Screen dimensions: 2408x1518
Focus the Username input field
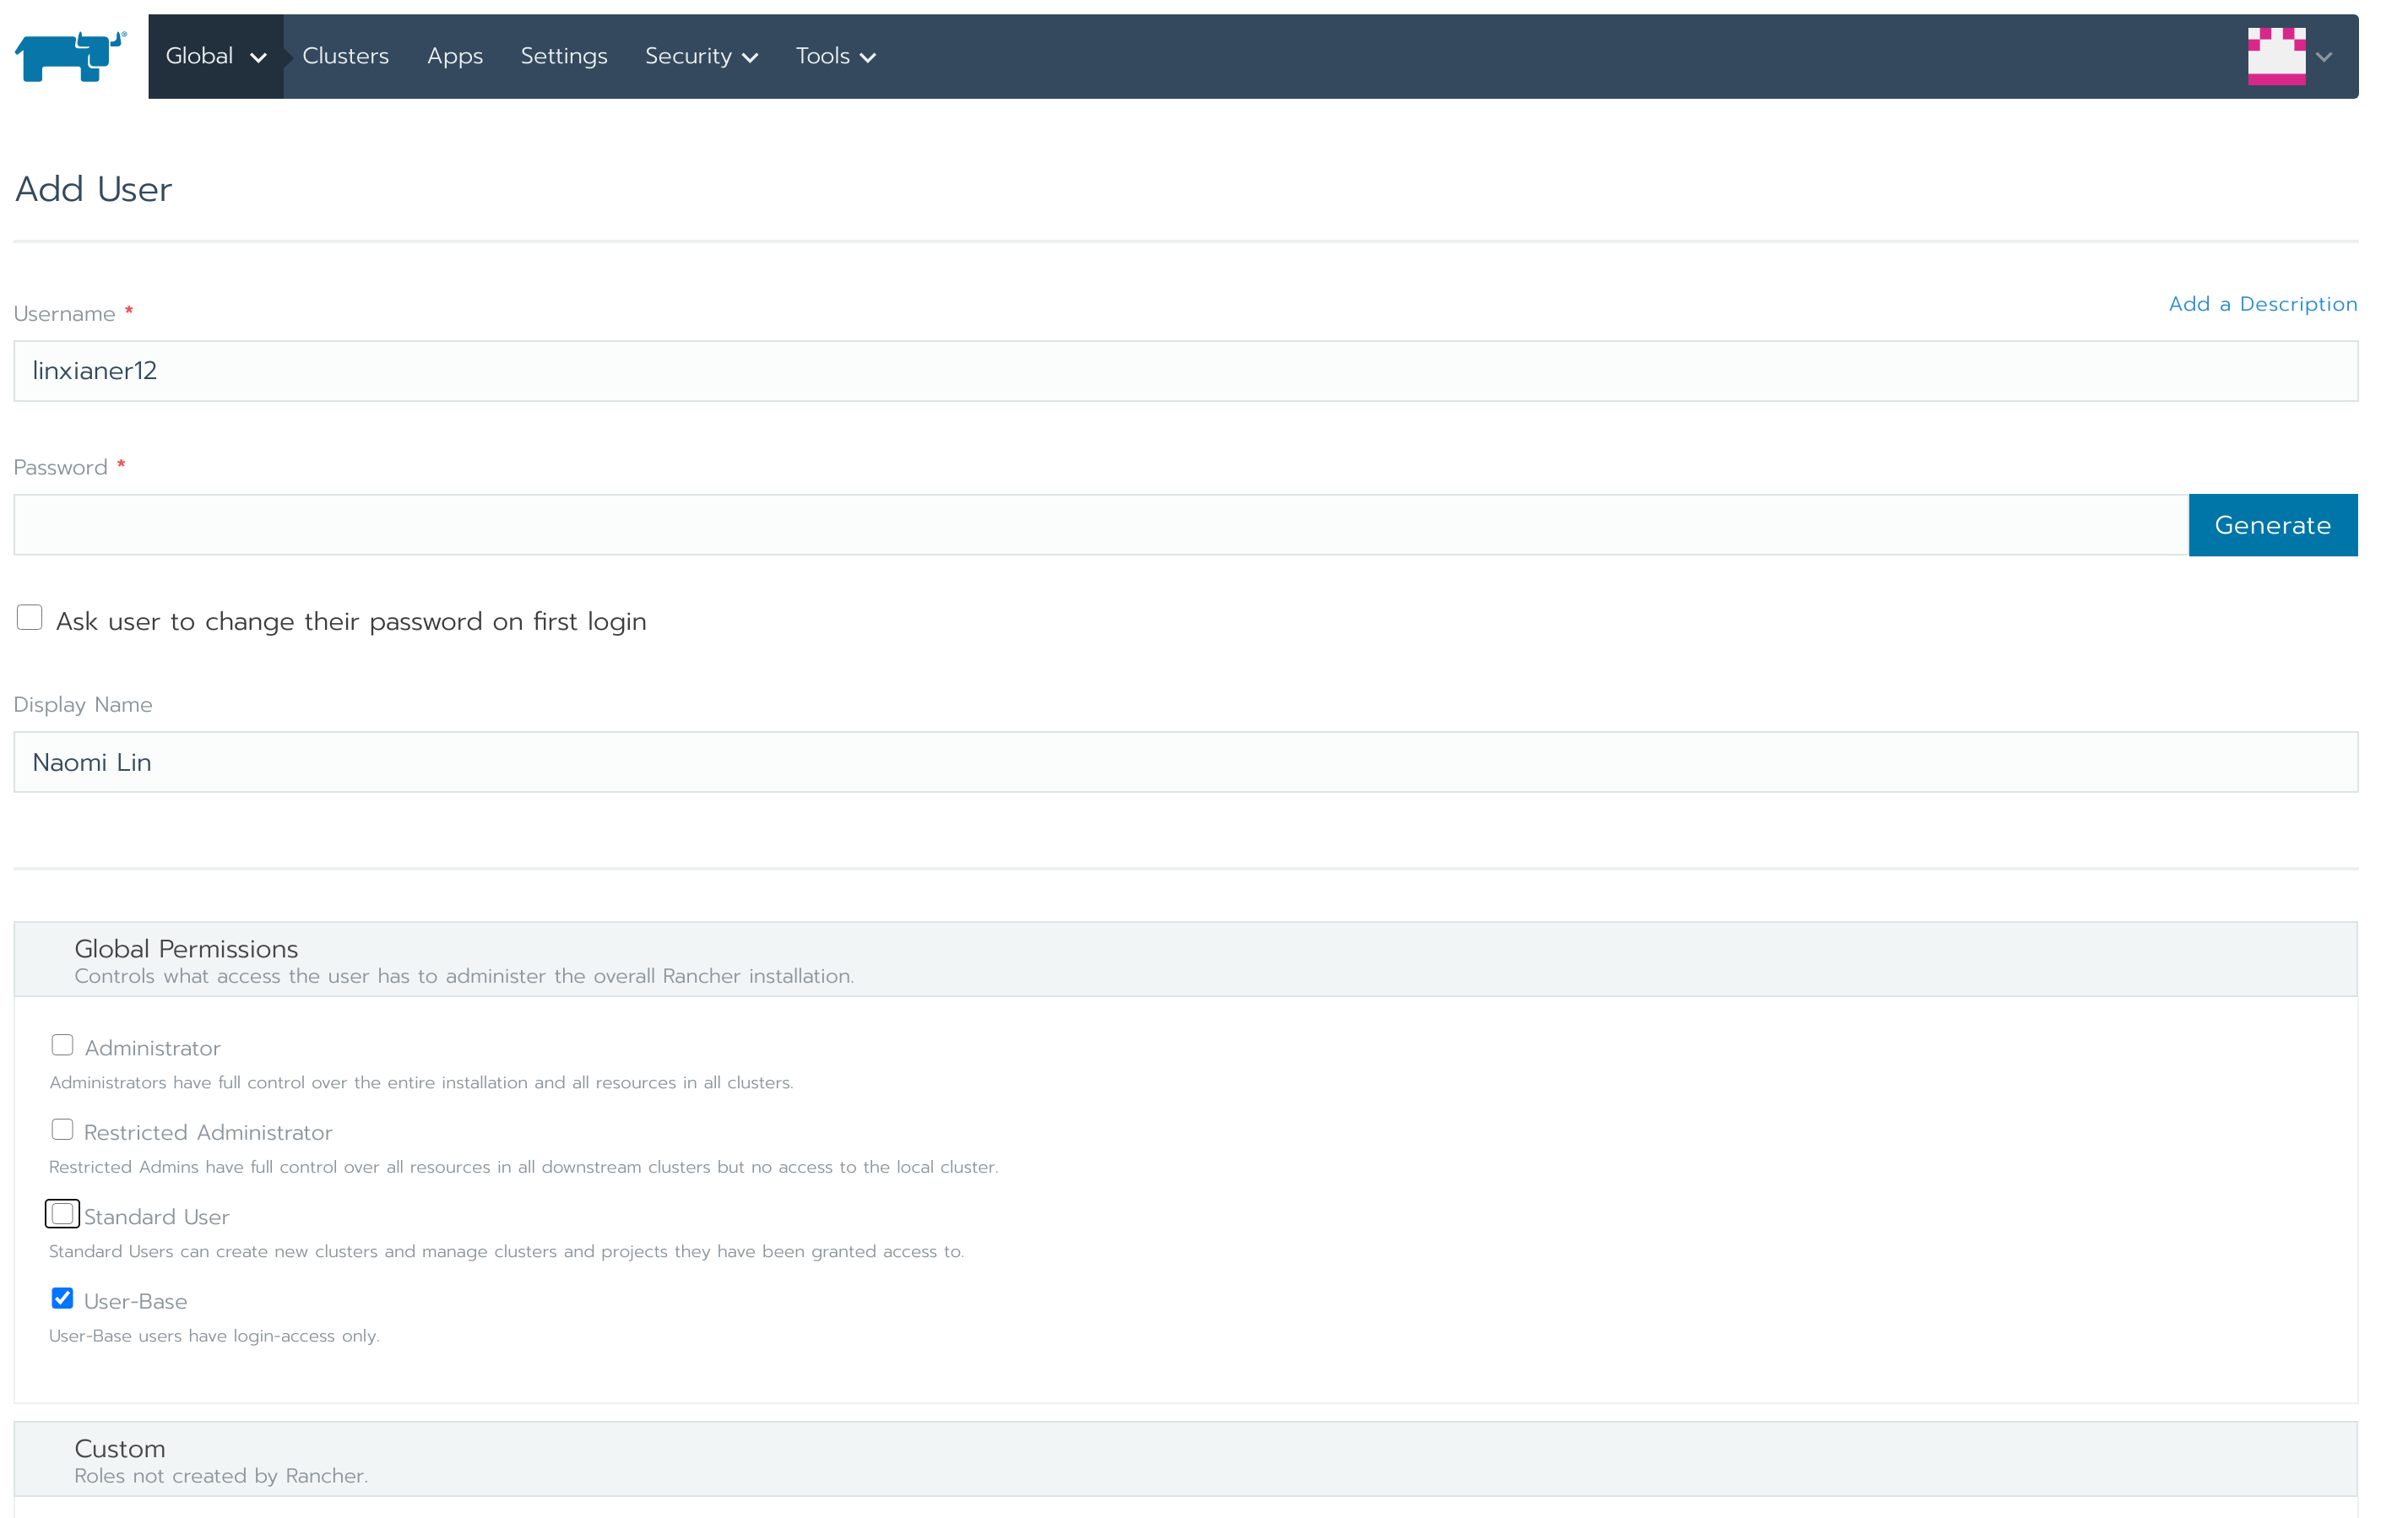[x=1185, y=371]
